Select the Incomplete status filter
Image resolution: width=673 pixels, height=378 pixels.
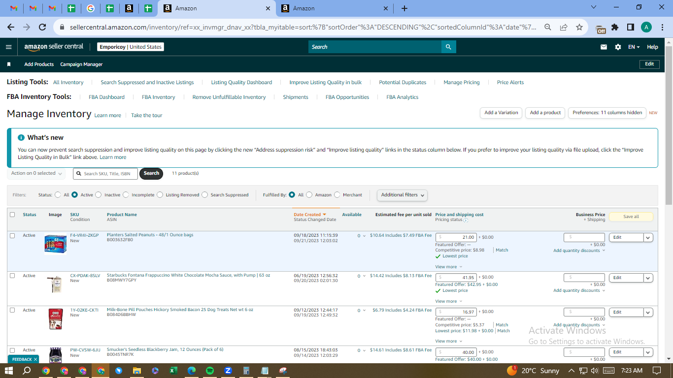point(126,195)
